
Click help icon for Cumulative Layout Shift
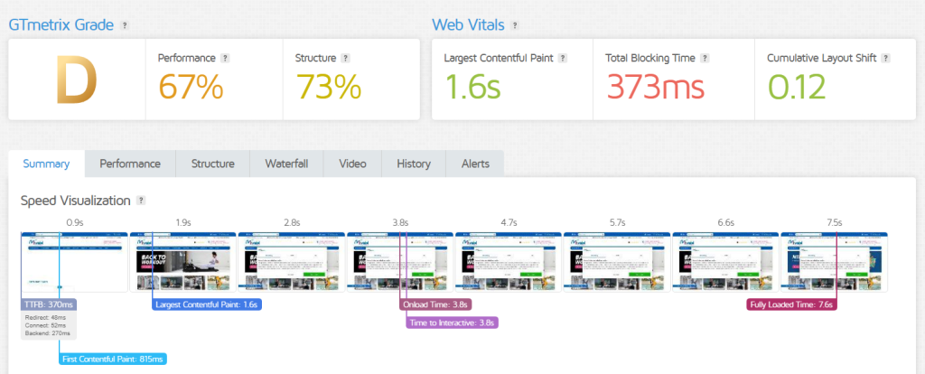885,59
